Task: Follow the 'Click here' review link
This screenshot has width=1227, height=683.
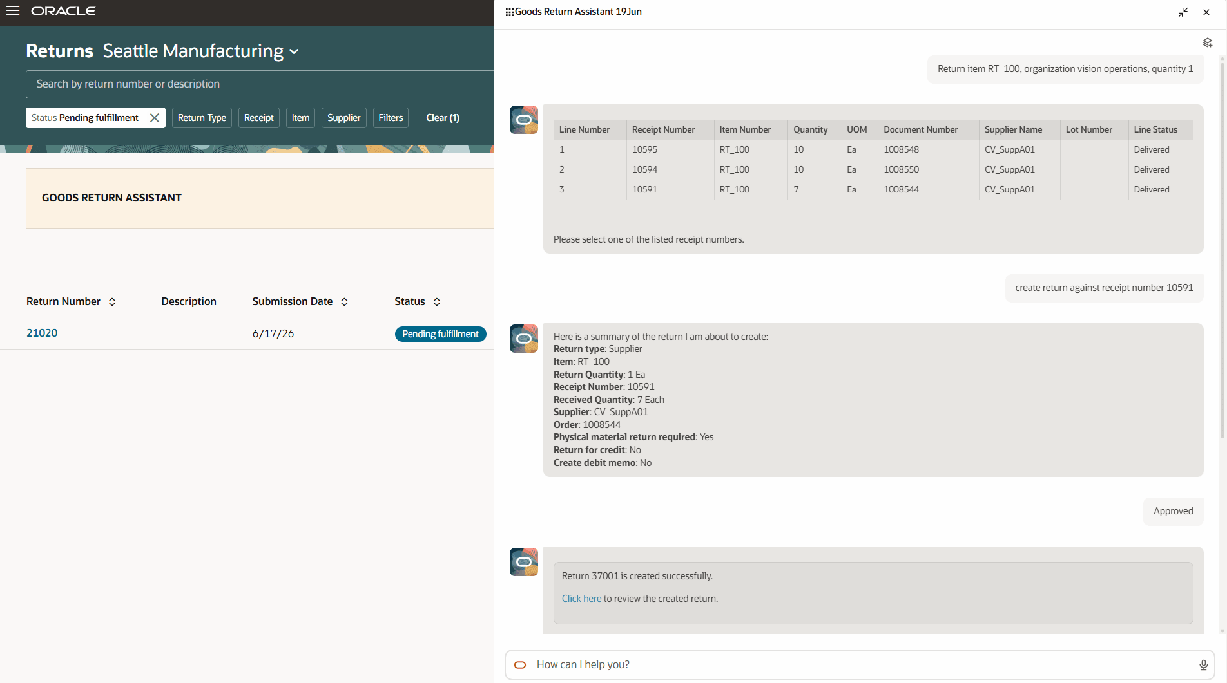Action: pos(581,599)
